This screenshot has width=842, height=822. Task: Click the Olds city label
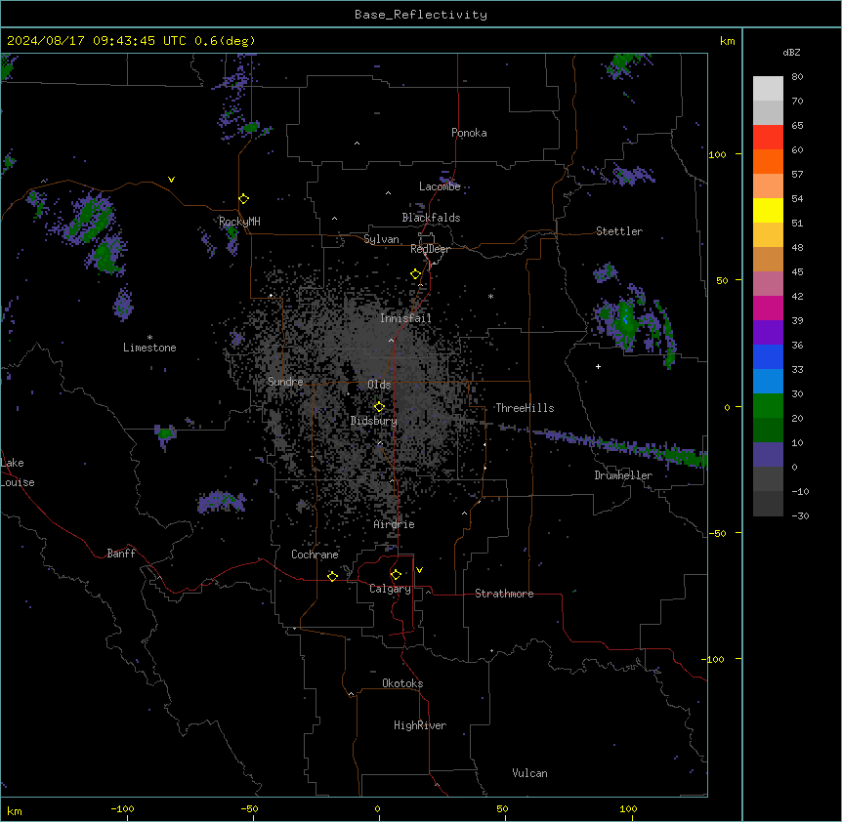379,385
